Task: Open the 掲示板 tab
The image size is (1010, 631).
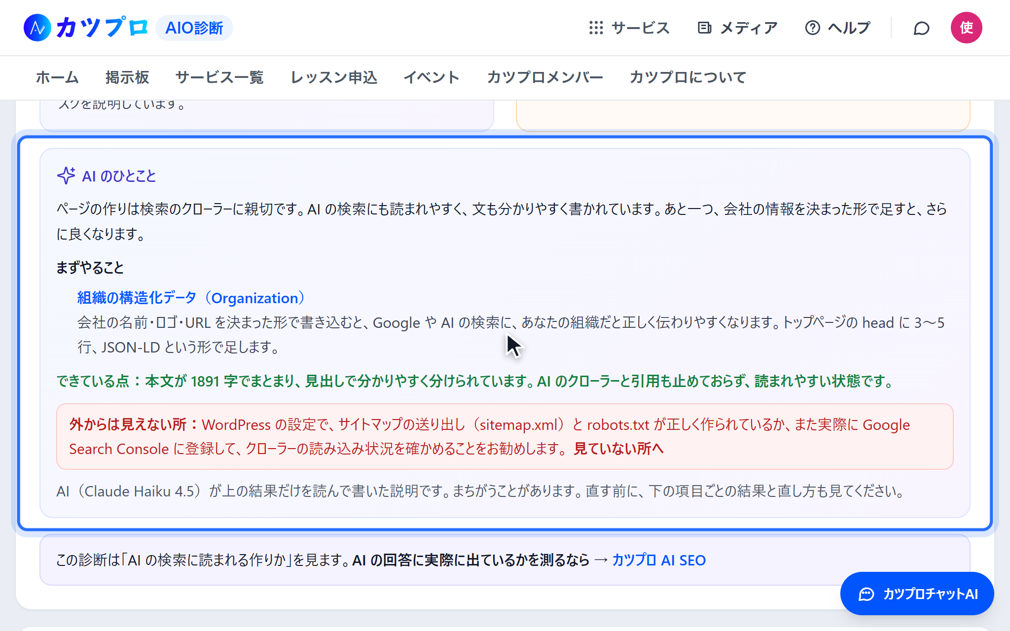Action: (127, 77)
